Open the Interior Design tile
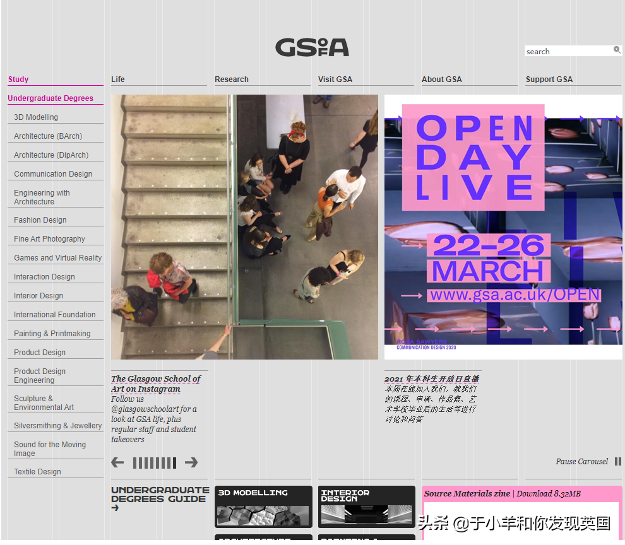The image size is (625, 545). (367, 507)
